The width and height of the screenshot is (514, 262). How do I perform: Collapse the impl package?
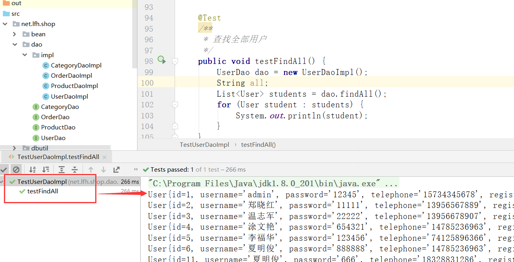pos(24,55)
